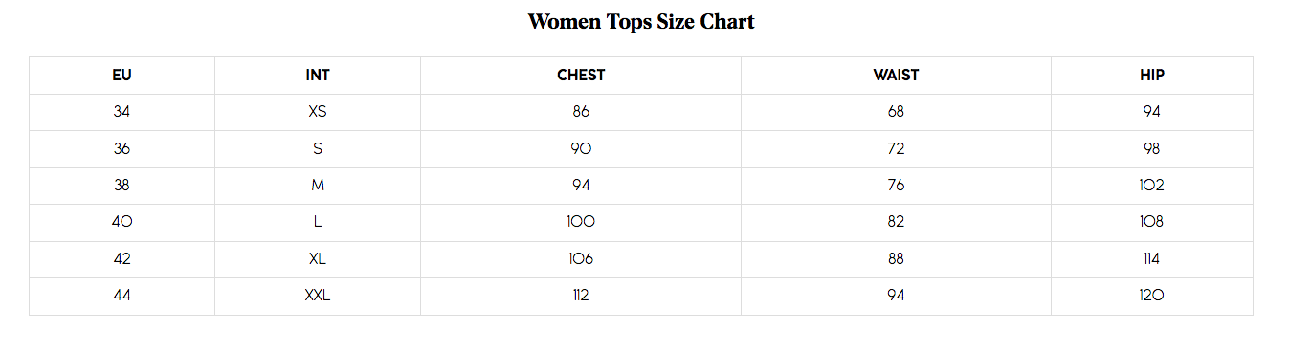Click the EU size 36 cell
The width and height of the screenshot is (1311, 353).
pyautogui.click(x=122, y=149)
